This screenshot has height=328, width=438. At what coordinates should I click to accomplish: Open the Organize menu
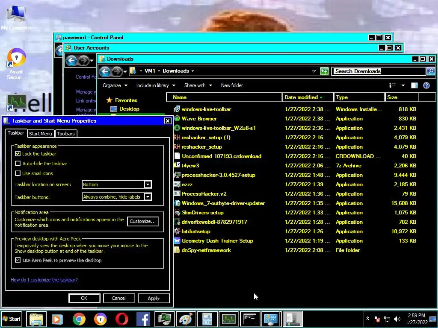(x=115, y=85)
